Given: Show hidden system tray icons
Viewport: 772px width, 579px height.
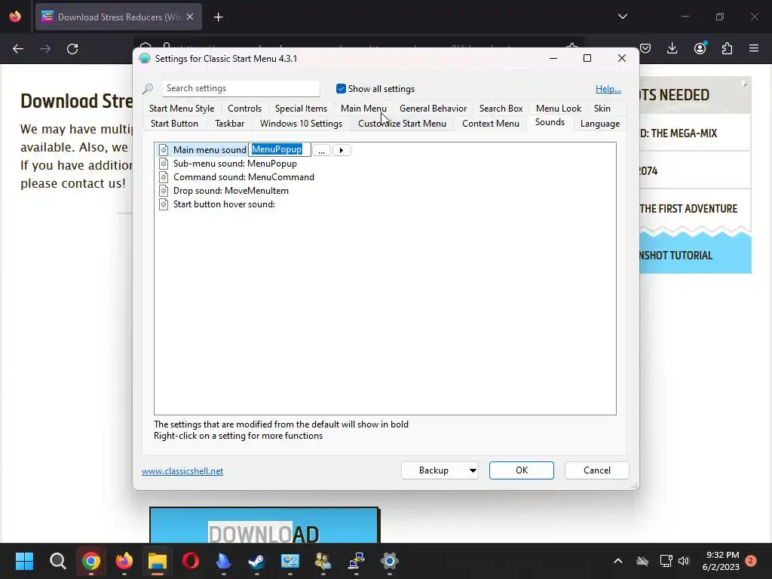Looking at the screenshot, I should coord(618,561).
